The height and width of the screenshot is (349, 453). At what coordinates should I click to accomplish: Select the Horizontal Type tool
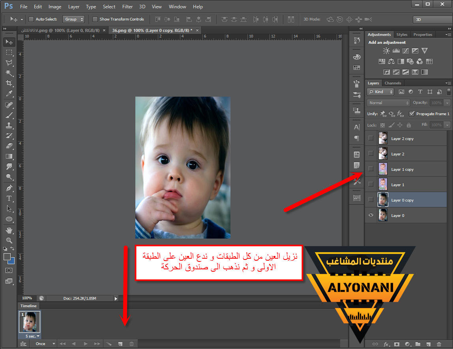tap(9, 198)
